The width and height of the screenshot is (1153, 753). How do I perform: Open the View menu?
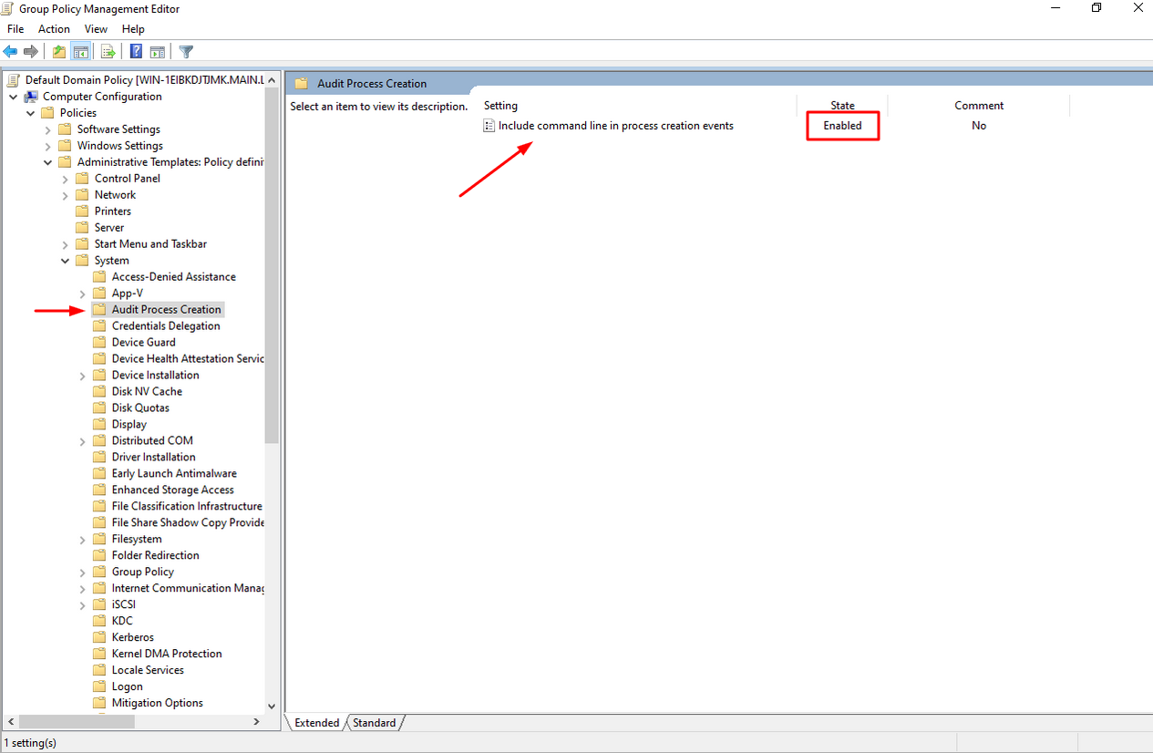coord(96,29)
